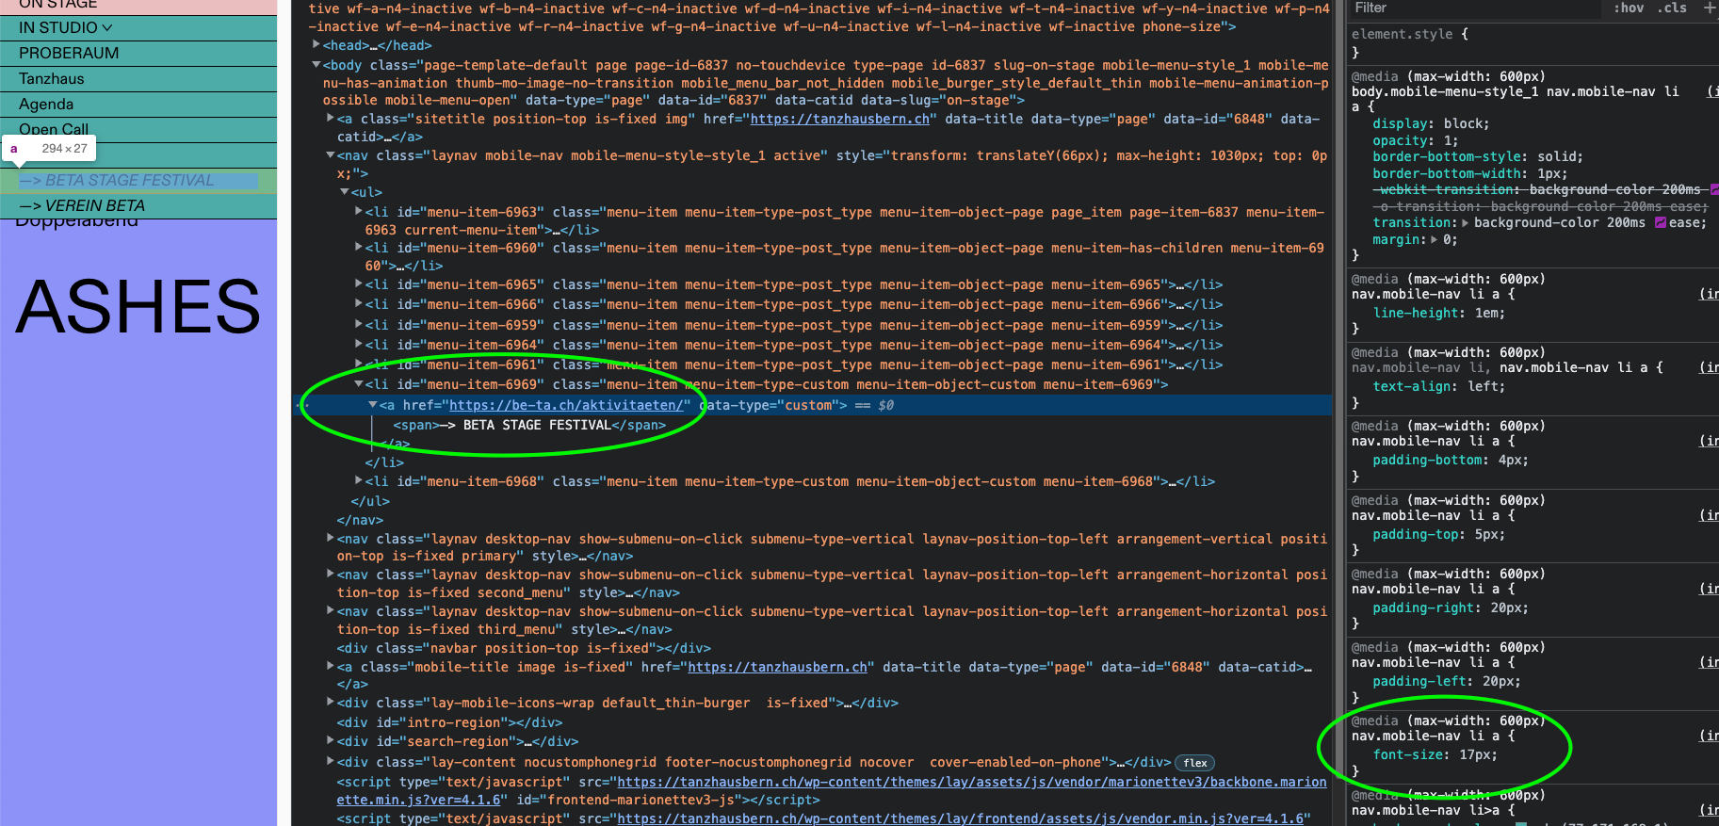This screenshot has width=1719, height=826.
Task: Open the IN STUDIO submenu chevron
Action: 106,28
